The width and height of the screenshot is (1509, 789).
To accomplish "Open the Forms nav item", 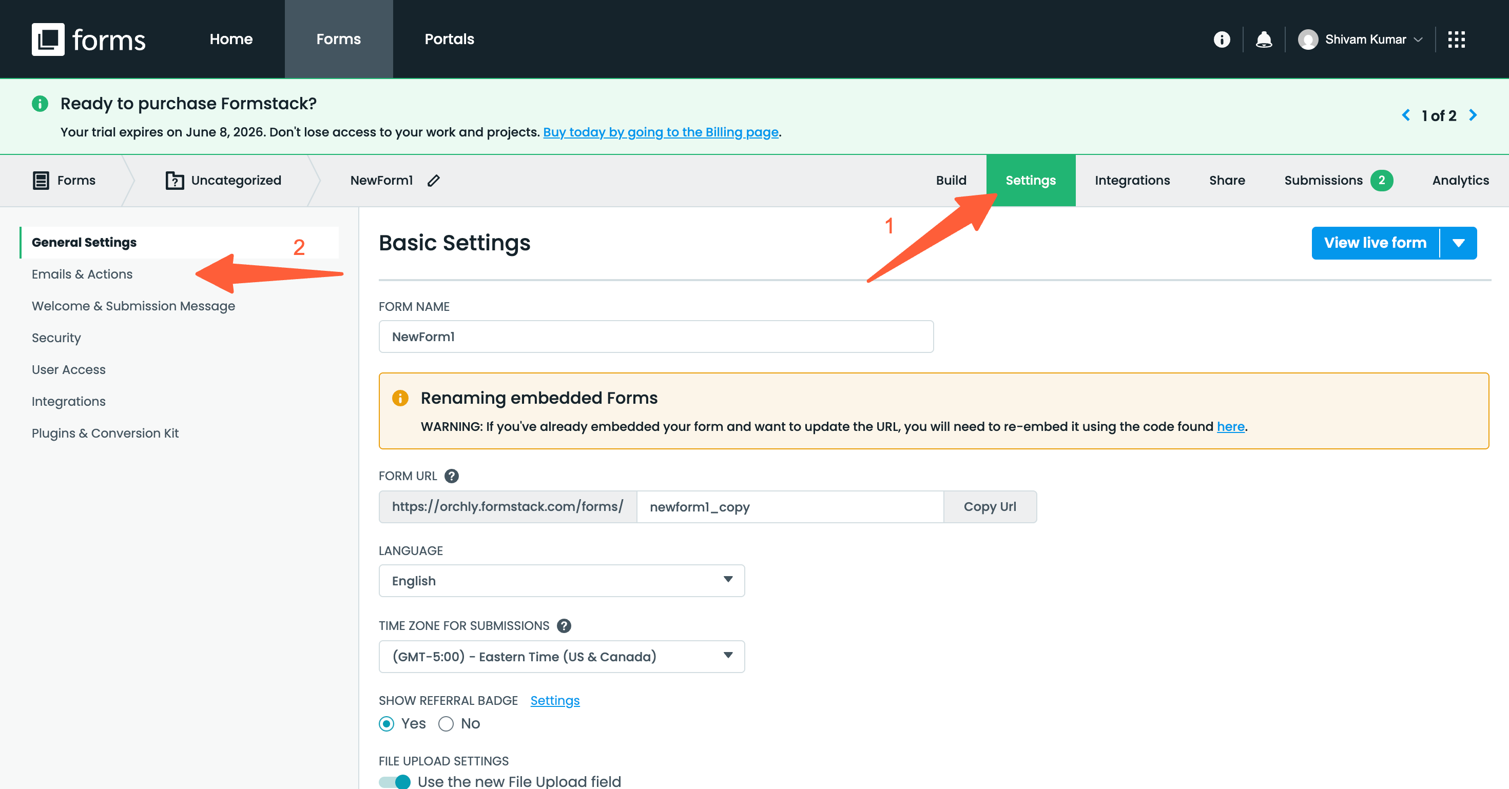I will (339, 39).
